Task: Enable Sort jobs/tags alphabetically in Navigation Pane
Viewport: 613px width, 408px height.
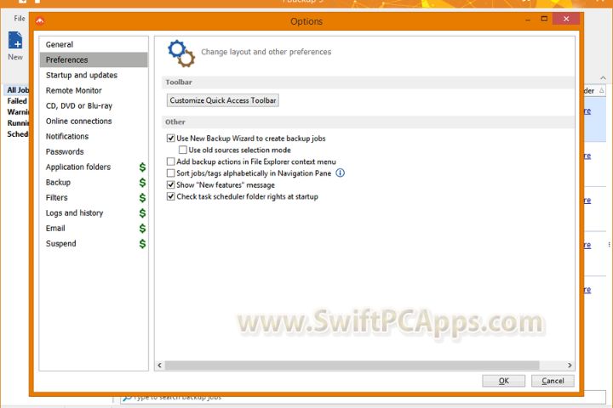Action: [x=171, y=173]
